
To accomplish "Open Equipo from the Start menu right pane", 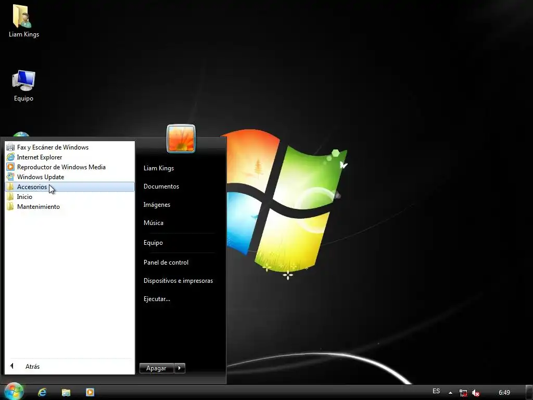I will pyautogui.click(x=153, y=243).
